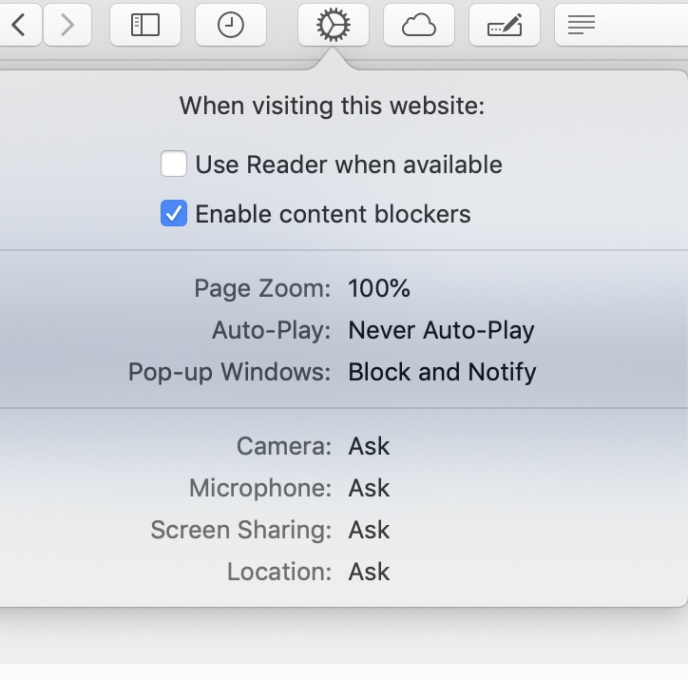Open the Page Zoom 100% dropdown
688x681 pixels.
tap(379, 288)
